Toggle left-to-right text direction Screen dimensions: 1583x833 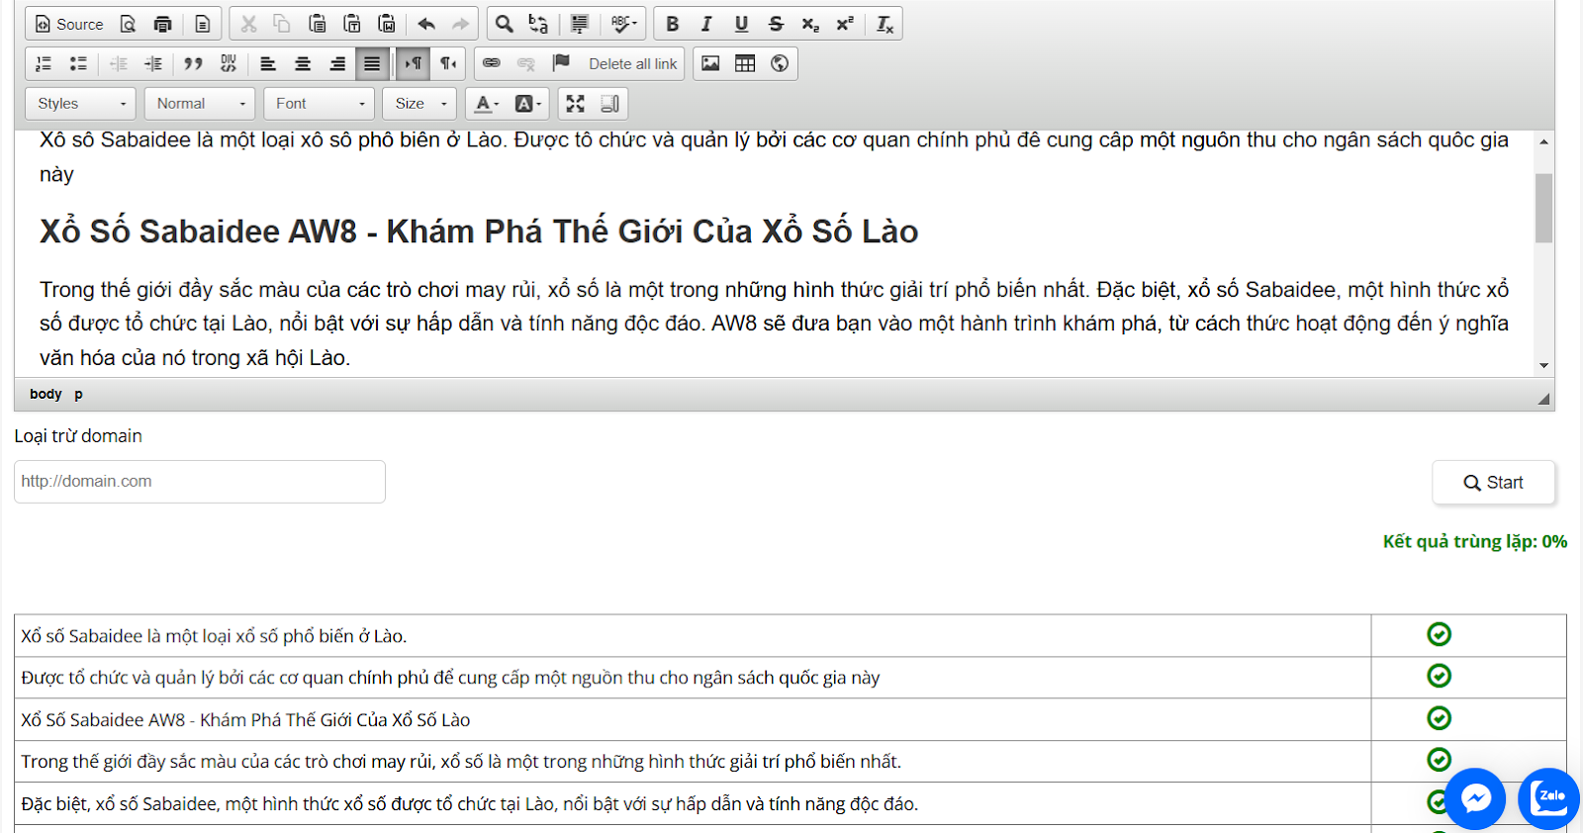[414, 63]
